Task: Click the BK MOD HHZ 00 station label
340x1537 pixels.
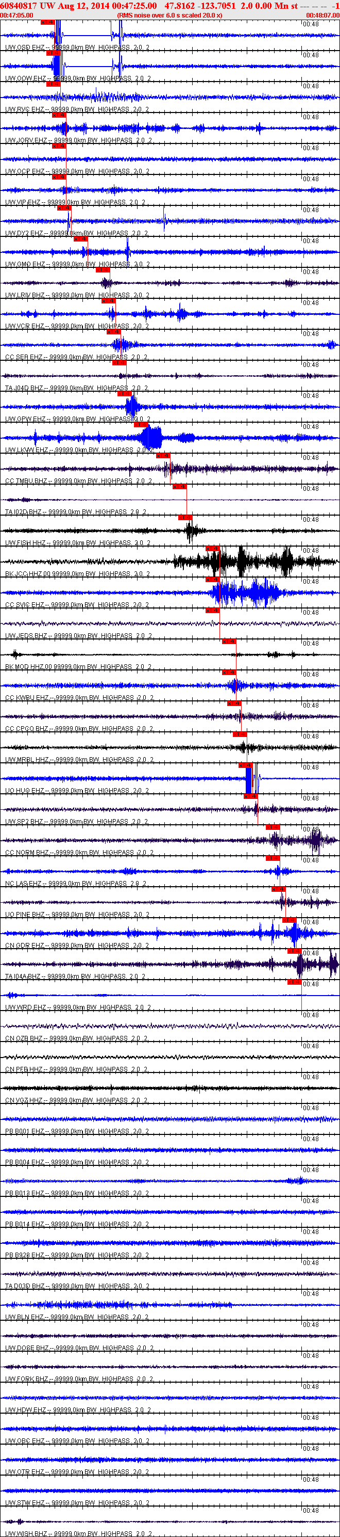Action: pos(78,667)
